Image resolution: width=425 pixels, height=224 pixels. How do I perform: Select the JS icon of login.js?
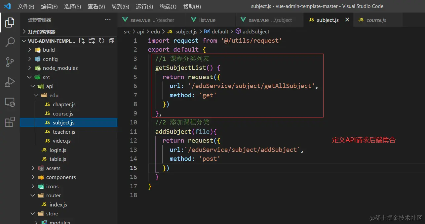[44, 150]
